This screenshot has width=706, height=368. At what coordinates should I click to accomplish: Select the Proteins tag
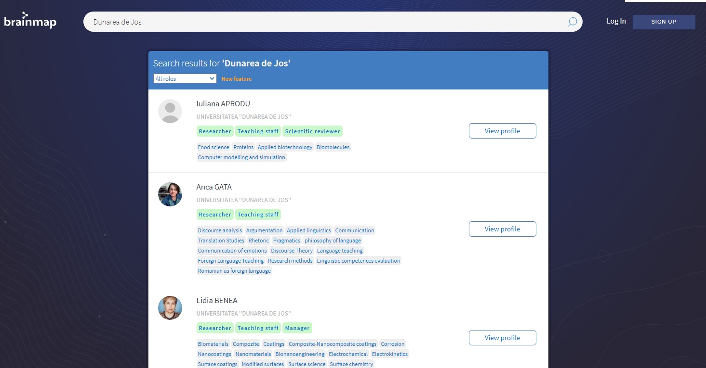[243, 147]
